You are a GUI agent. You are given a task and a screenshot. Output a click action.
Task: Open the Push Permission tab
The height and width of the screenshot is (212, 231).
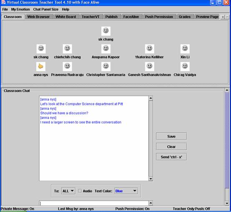coord(159,17)
